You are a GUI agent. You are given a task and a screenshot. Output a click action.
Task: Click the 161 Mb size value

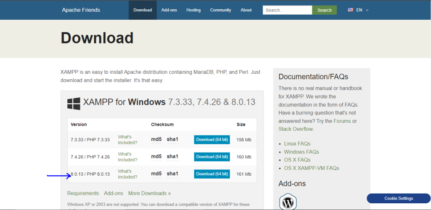coord(244,174)
